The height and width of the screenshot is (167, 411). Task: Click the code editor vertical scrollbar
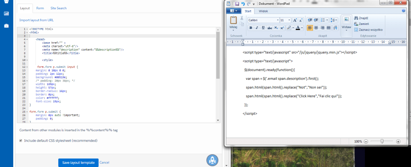tap(218, 55)
